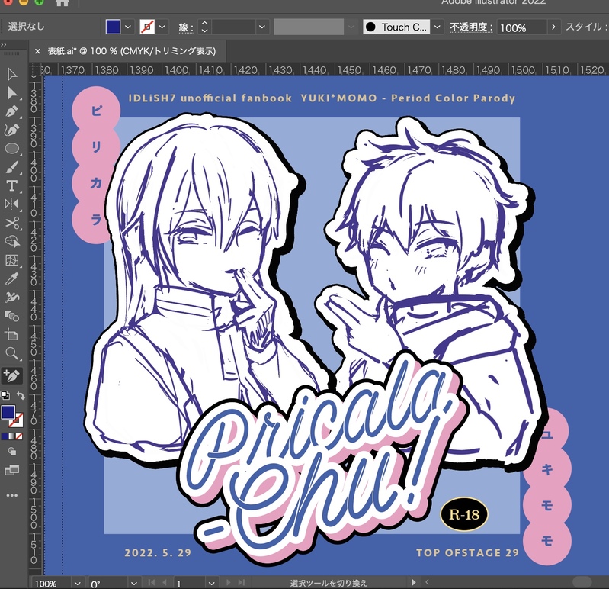Click the opacity 100% field

522,27
